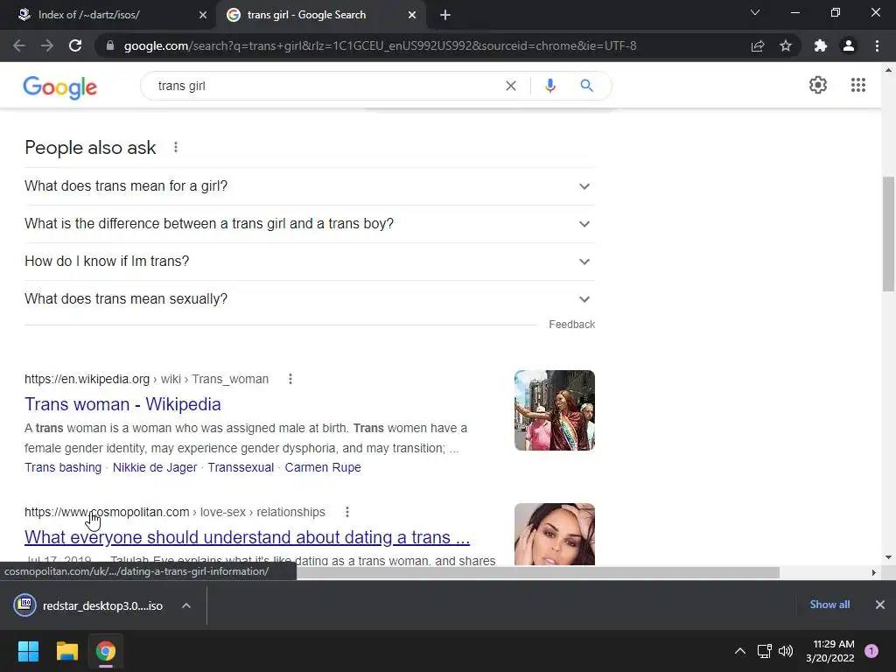The width and height of the screenshot is (896, 672).
Task: Close the Index of dartz isos tab
Action: (x=203, y=15)
